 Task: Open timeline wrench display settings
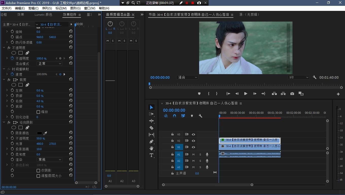click(x=200, y=116)
